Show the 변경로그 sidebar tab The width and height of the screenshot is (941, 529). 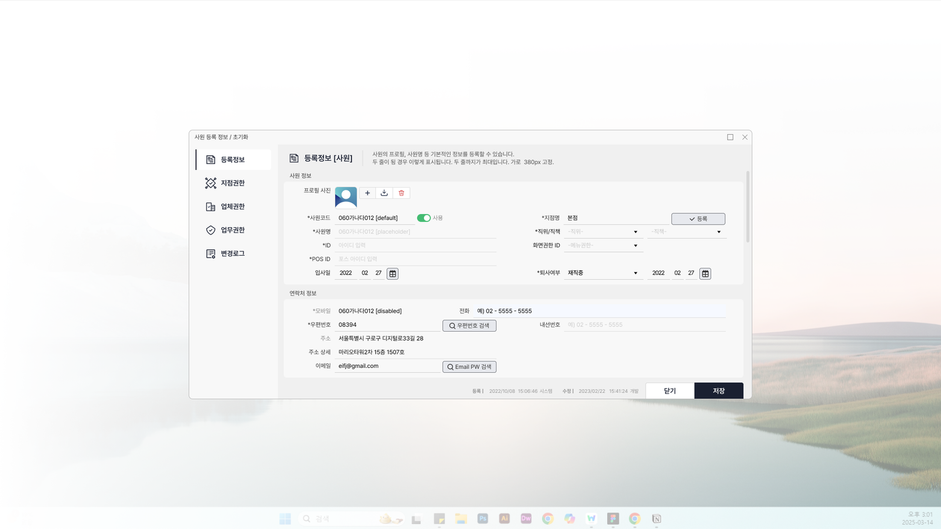coord(233,254)
